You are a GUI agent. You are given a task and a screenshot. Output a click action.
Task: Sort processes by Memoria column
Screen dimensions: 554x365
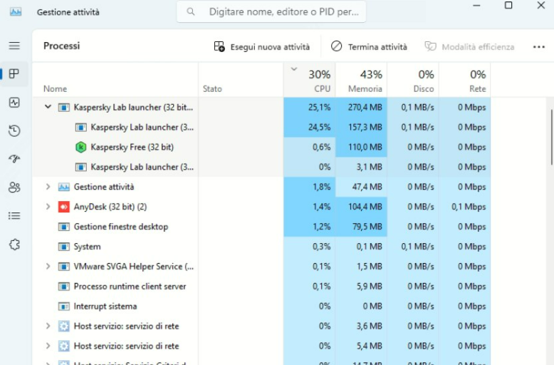361,80
